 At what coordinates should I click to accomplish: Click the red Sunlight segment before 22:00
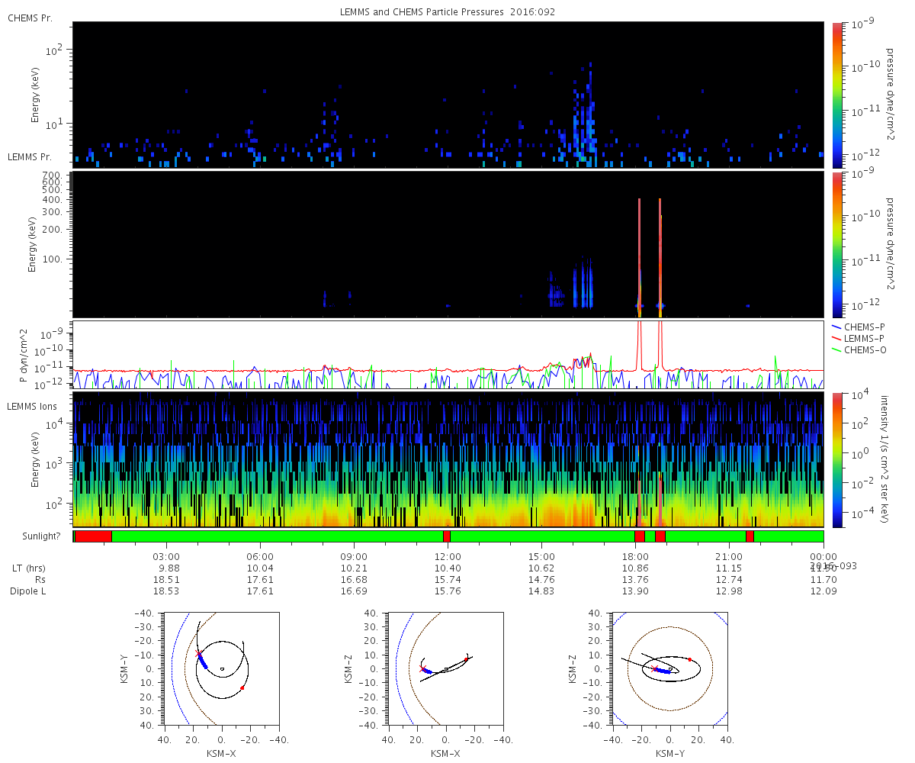[x=750, y=536]
